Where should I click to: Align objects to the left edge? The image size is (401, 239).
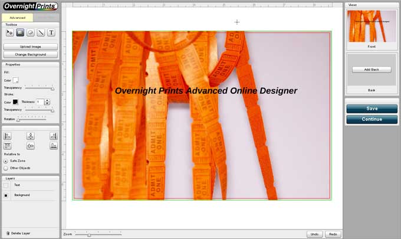[x=8, y=136]
